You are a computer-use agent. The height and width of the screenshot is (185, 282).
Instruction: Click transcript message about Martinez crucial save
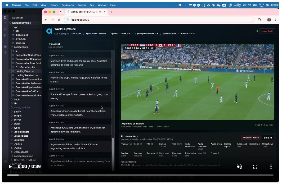pyautogui.click(x=80, y=63)
